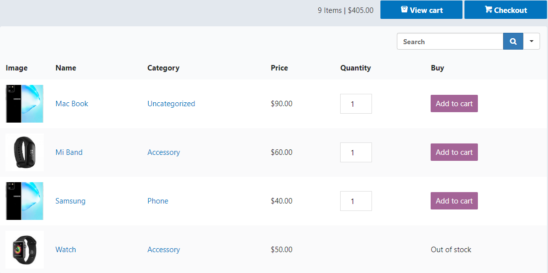Click the Mac Book quantity field

356,104
